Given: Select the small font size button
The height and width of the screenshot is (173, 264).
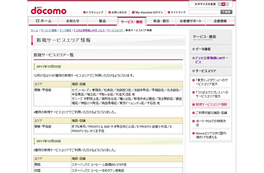Looking at the screenshot, I should point(219,4).
